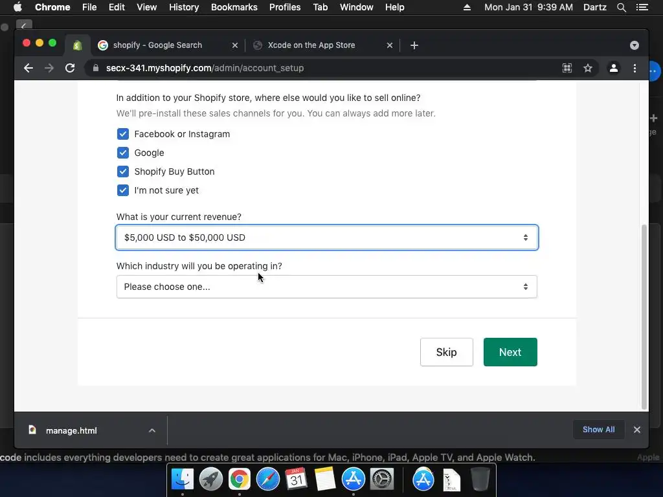Open the industry Please choose one dropdown
This screenshot has width=663, height=497.
(327, 287)
